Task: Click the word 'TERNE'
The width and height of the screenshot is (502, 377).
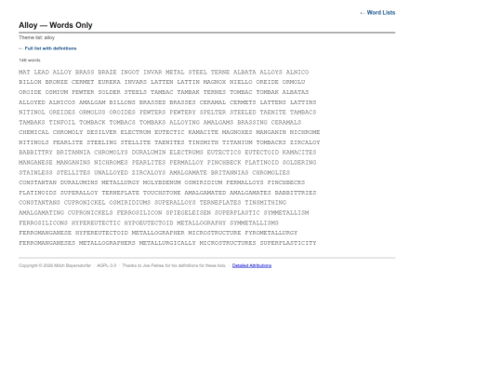Action: (x=220, y=72)
